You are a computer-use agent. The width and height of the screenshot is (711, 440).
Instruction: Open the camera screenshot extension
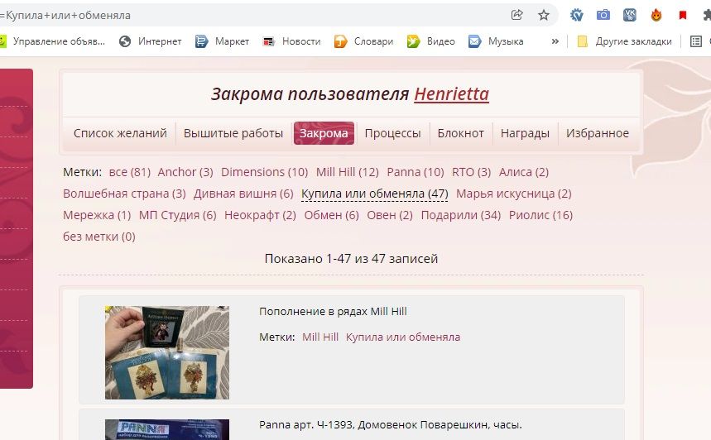point(603,15)
